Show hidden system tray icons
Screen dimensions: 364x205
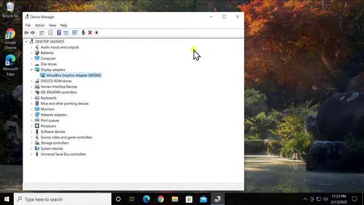pyautogui.click(x=305, y=199)
